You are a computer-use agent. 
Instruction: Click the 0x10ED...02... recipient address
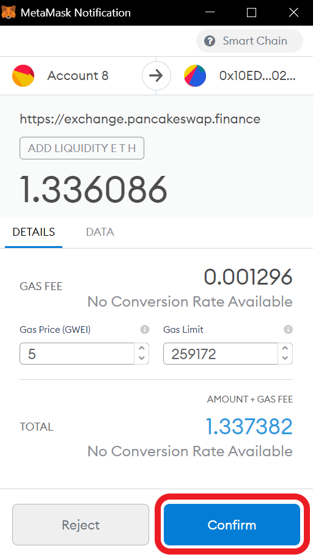point(257,76)
